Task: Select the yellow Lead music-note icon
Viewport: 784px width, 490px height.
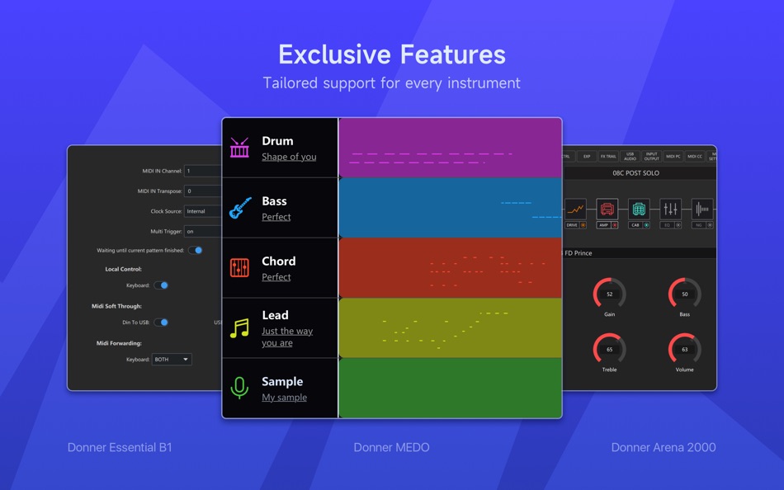Action: click(x=239, y=328)
